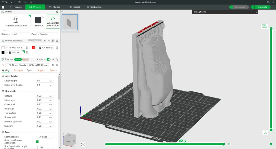
Task: Select the Bambu Lab A1 mini printer
Action: coord(15,21)
